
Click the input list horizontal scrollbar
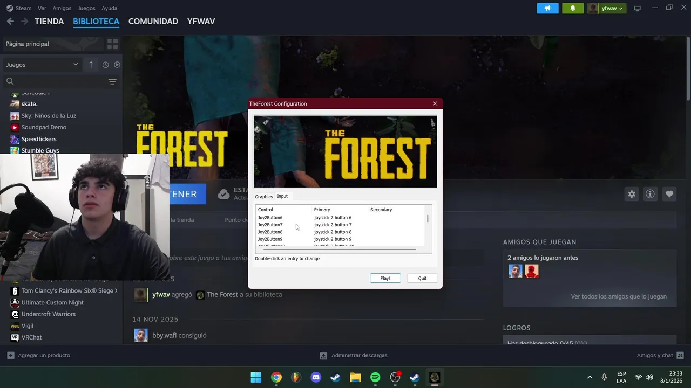[341, 250]
